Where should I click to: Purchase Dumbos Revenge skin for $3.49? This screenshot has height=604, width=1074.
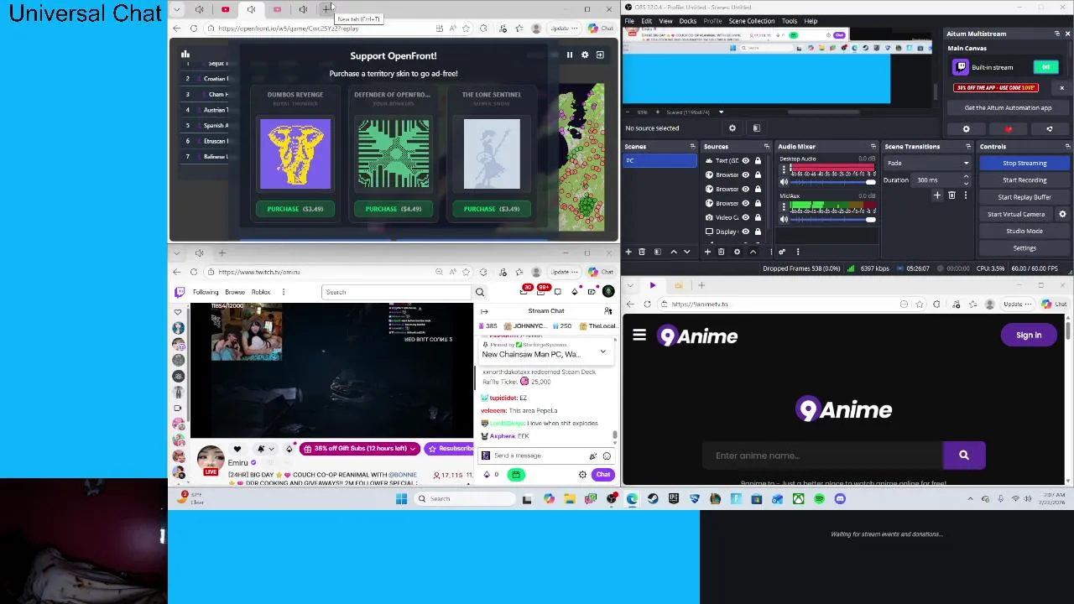click(295, 209)
